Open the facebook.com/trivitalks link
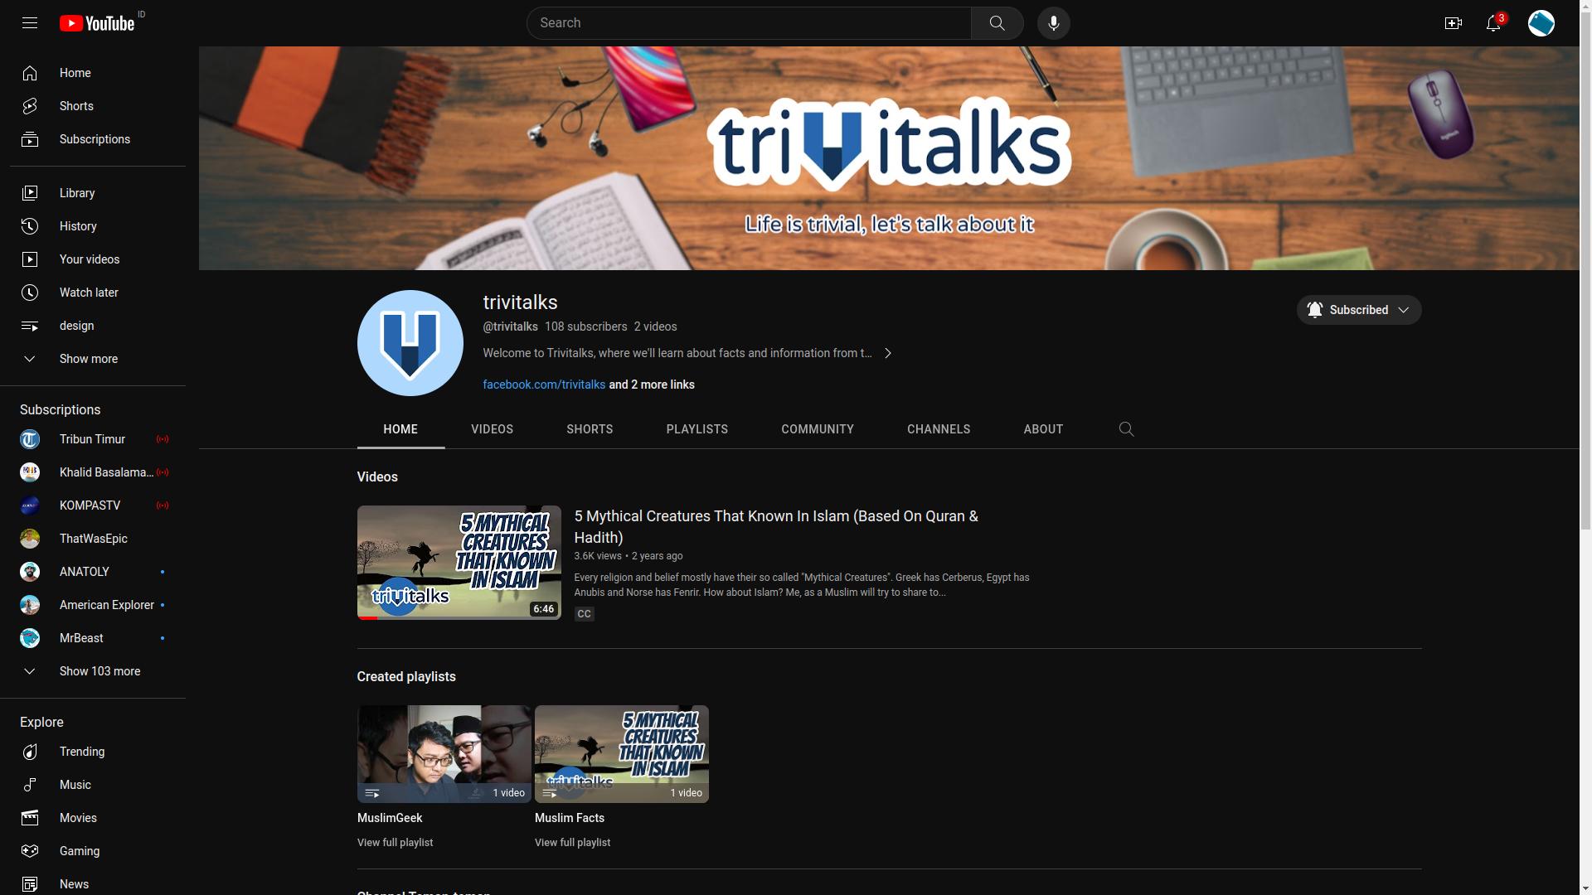 544,385
